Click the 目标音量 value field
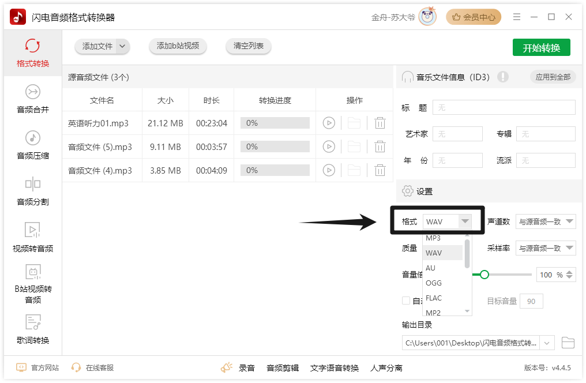The image size is (586, 383). tap(531, 301)
